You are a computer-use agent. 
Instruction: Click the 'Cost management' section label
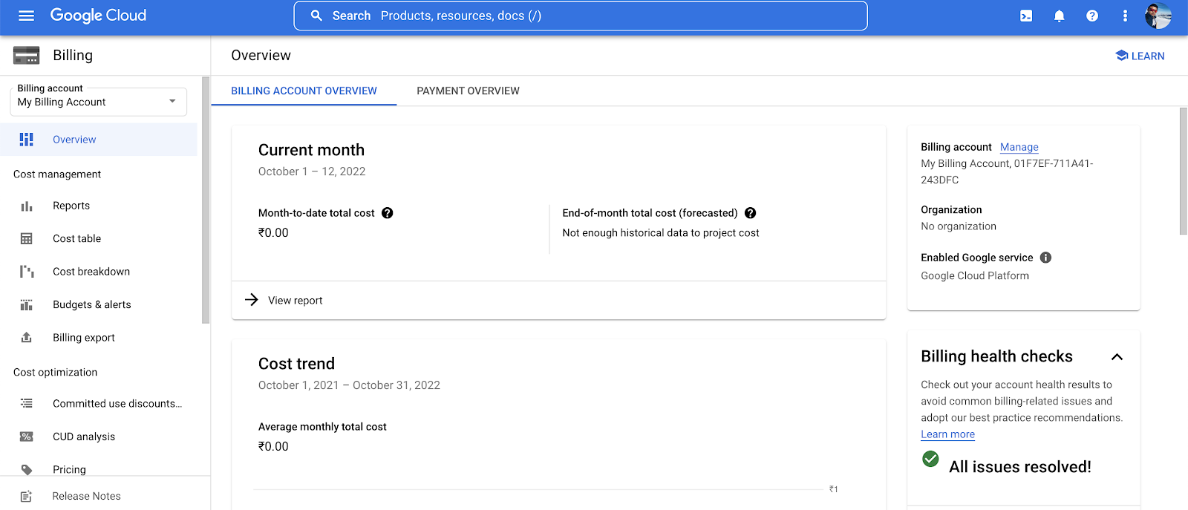click(x=57, y=174)
